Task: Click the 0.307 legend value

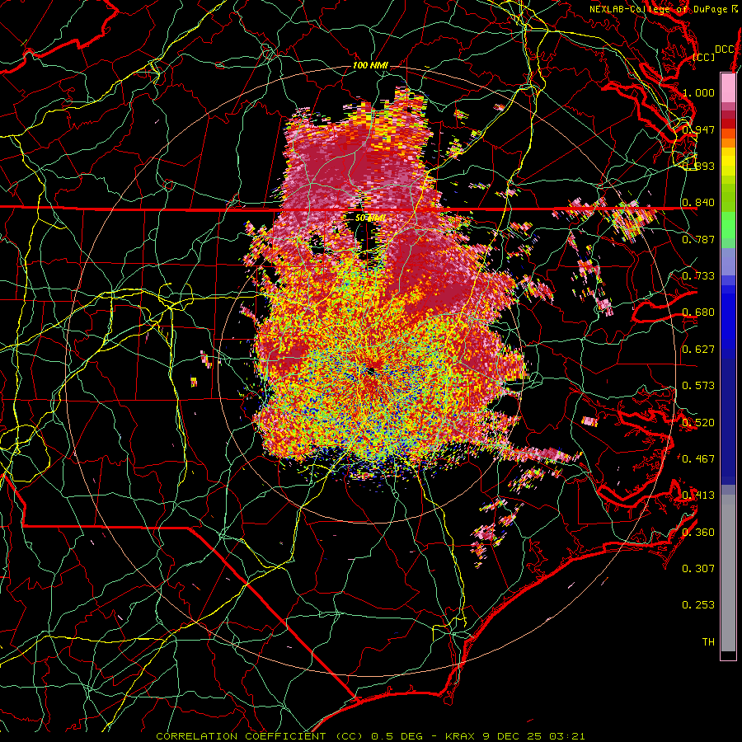Action: (x=698, y=569)
